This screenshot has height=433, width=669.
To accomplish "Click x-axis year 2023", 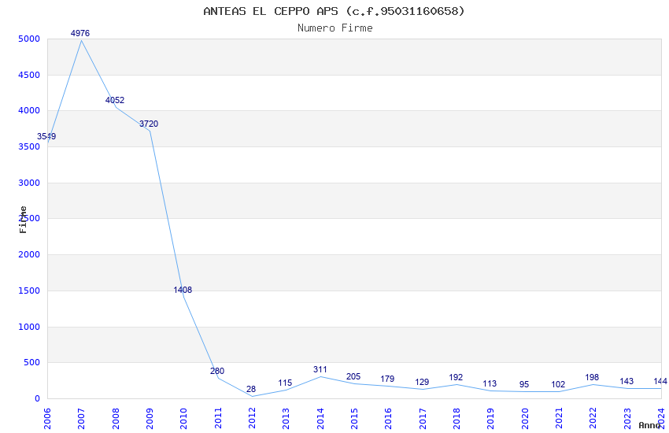I will 627,419.
